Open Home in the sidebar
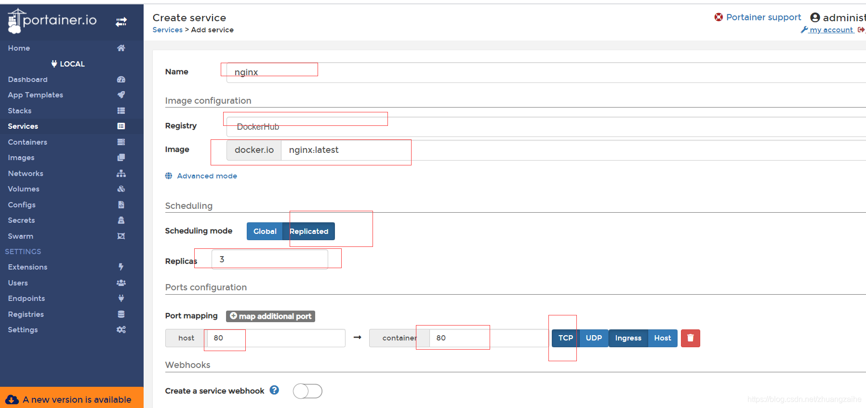 coord(19,48)
